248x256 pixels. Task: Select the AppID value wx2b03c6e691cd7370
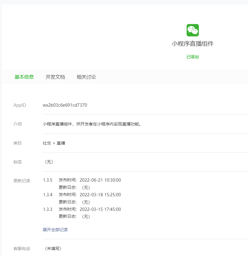65,105
